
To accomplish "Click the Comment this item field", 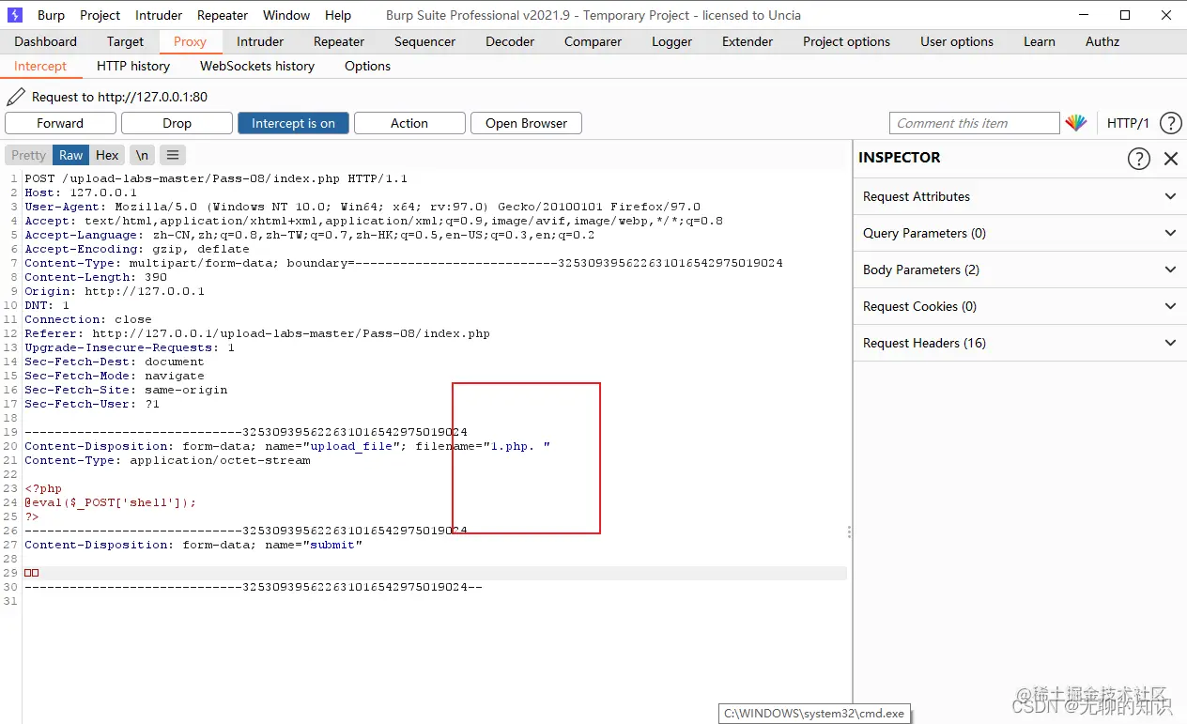I will [975, 123].
